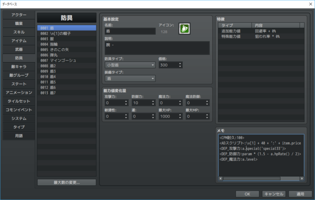Select armor 0007 マインゴーシュ
315x200 pixels.
[67, 60]
